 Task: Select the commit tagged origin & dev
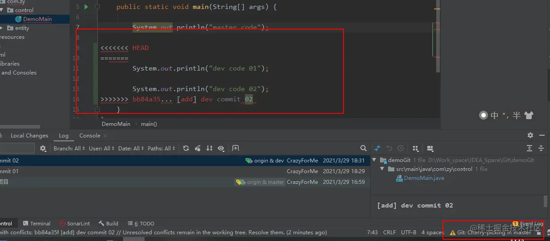(x=185, y=160)
